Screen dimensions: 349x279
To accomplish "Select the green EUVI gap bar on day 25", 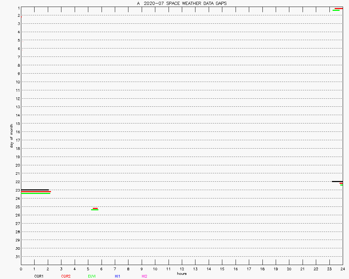I will coord(95,210).
